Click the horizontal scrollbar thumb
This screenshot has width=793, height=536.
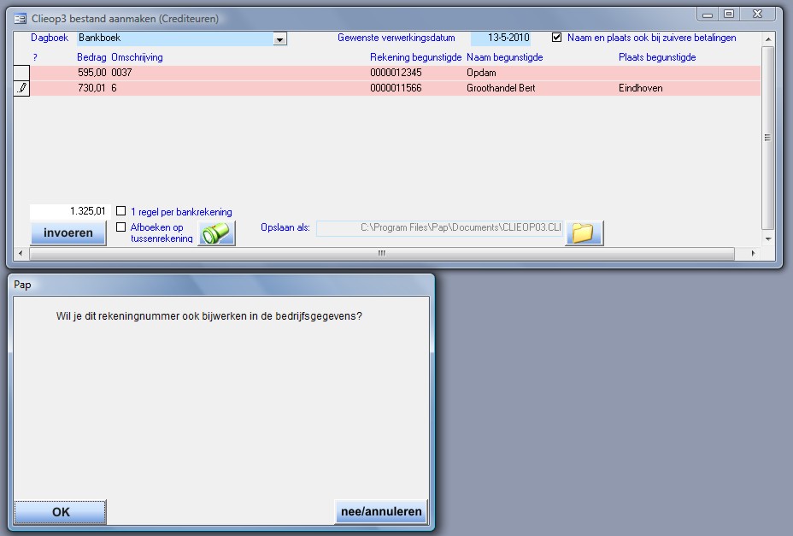(382, 253)
